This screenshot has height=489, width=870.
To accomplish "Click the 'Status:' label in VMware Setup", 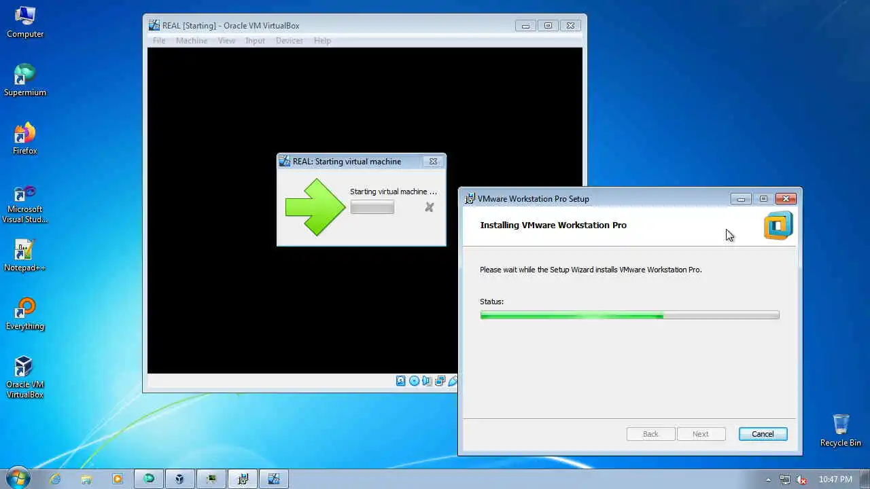I will point(491,302).
